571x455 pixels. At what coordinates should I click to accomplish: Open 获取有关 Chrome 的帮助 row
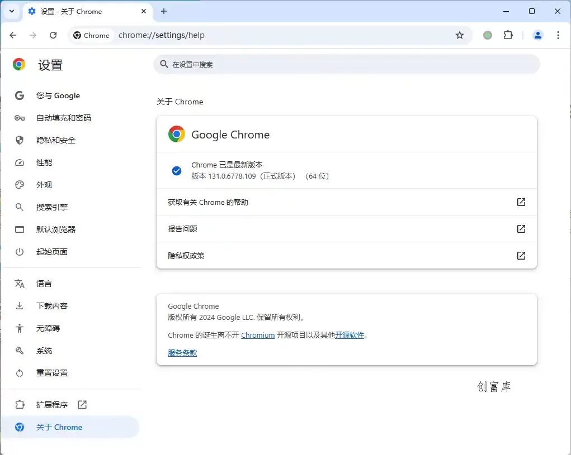coord(346,202)
